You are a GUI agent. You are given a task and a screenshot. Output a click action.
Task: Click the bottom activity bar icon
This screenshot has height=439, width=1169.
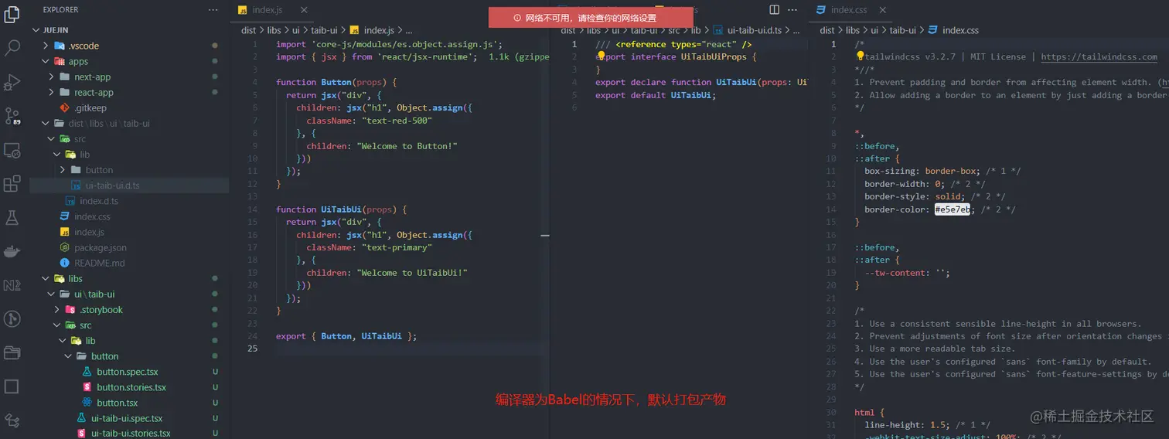click(x=12, y=420)
